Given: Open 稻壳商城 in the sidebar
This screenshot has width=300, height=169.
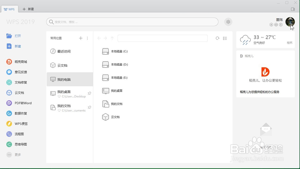Looking at the screenshot, I should 17,62.
